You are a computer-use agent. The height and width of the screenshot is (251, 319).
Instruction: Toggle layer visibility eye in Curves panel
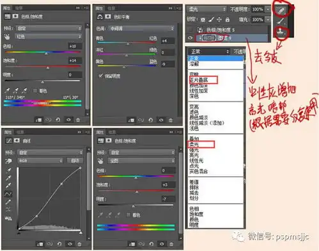pos(70,244)
